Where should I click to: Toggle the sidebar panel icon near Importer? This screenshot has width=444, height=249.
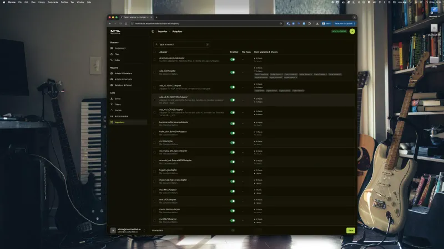click(153, 32)
